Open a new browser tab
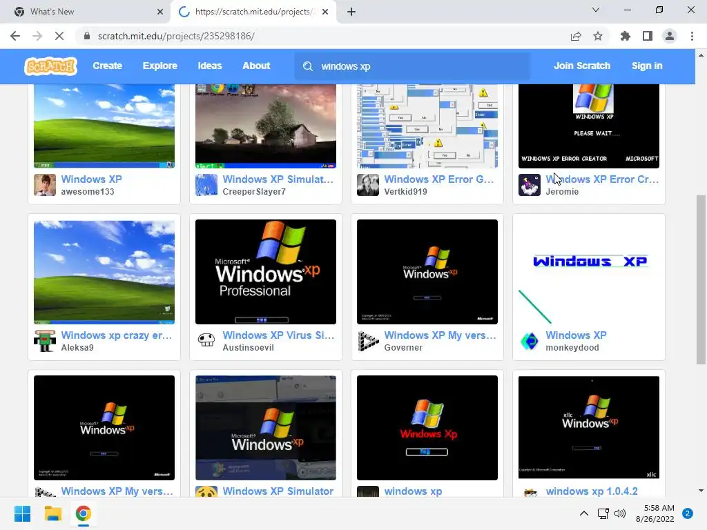This screenshot has width=707, height=530. (x=351, y=12)
